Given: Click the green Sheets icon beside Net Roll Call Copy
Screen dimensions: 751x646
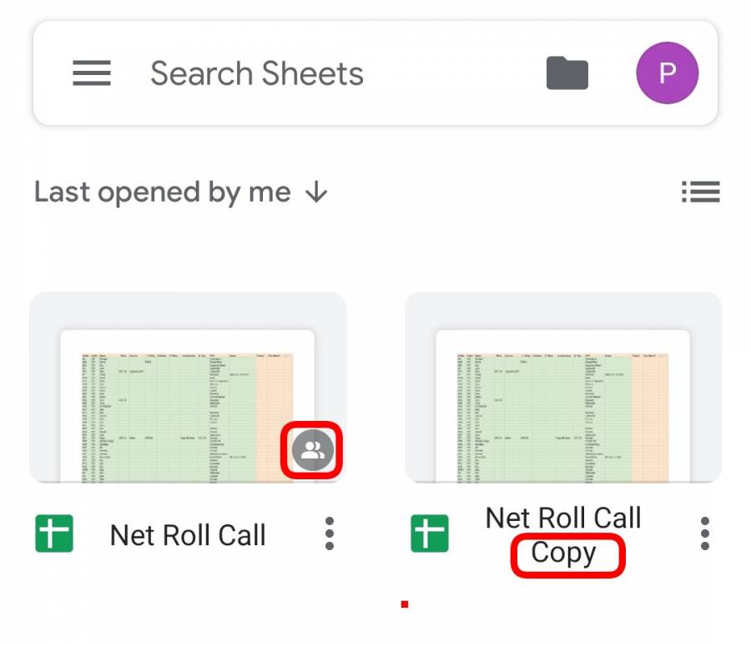Looking at the screenshot, I should click(430, 533).
